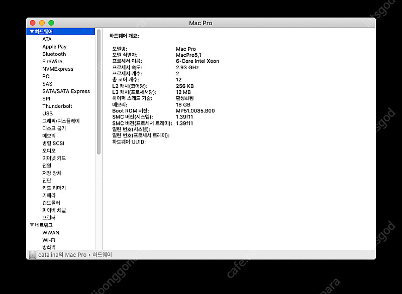Select 이더넷 카드 item
This screenshot has height=294, width=402.
pyautogui.click(x=54, y=158)
